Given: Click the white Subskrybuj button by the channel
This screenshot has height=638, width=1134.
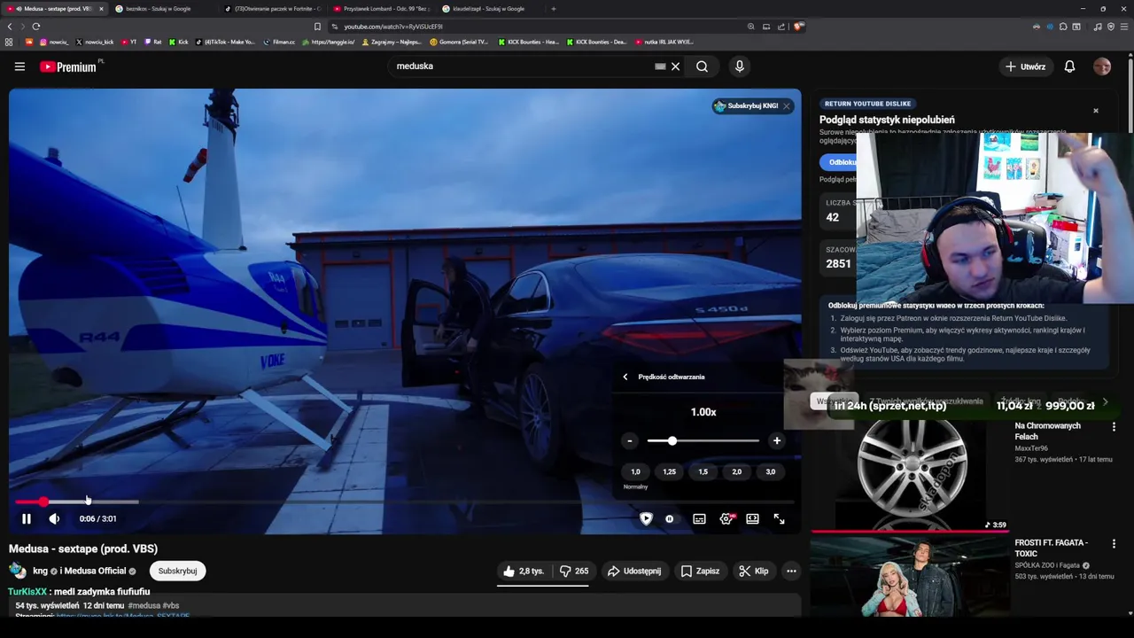Looking at the screenshot, I should tap(177, 572).
